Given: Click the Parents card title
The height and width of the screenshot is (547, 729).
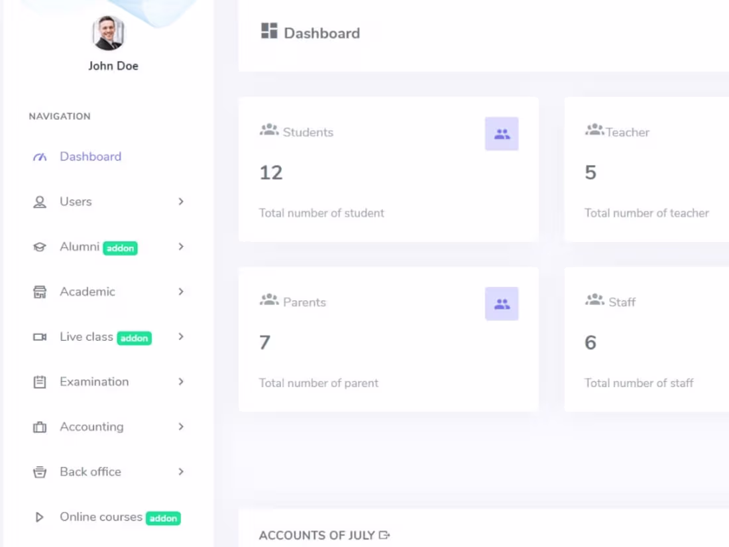Looking at the screenshot, I should 305,302.
